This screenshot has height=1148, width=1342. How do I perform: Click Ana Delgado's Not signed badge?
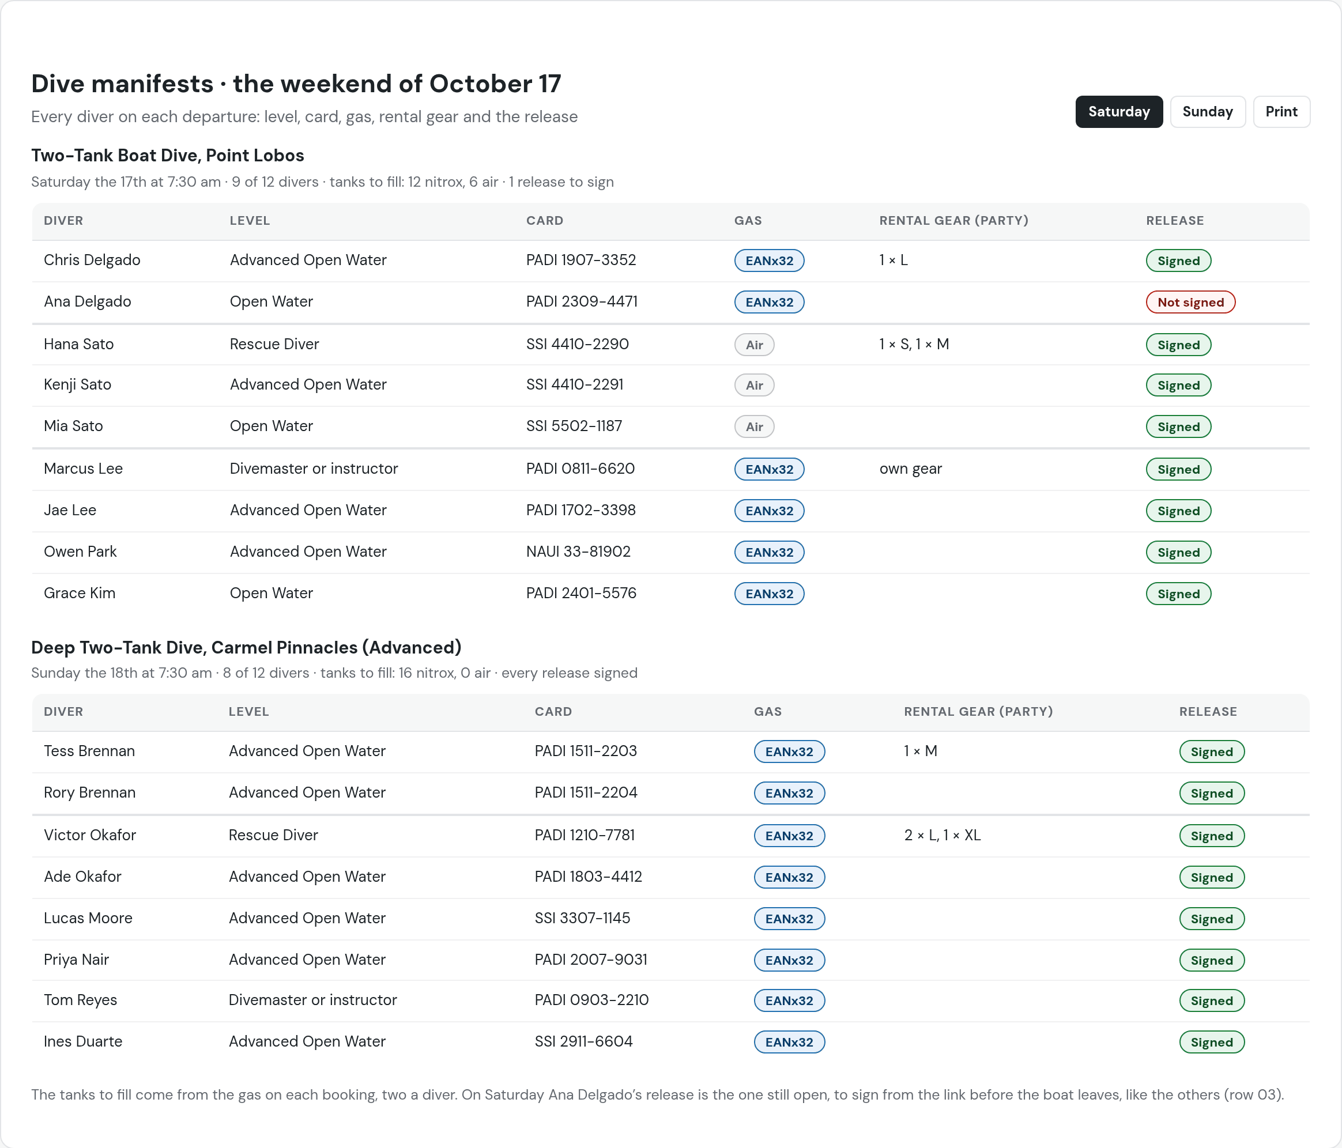tap(1190, 303)
